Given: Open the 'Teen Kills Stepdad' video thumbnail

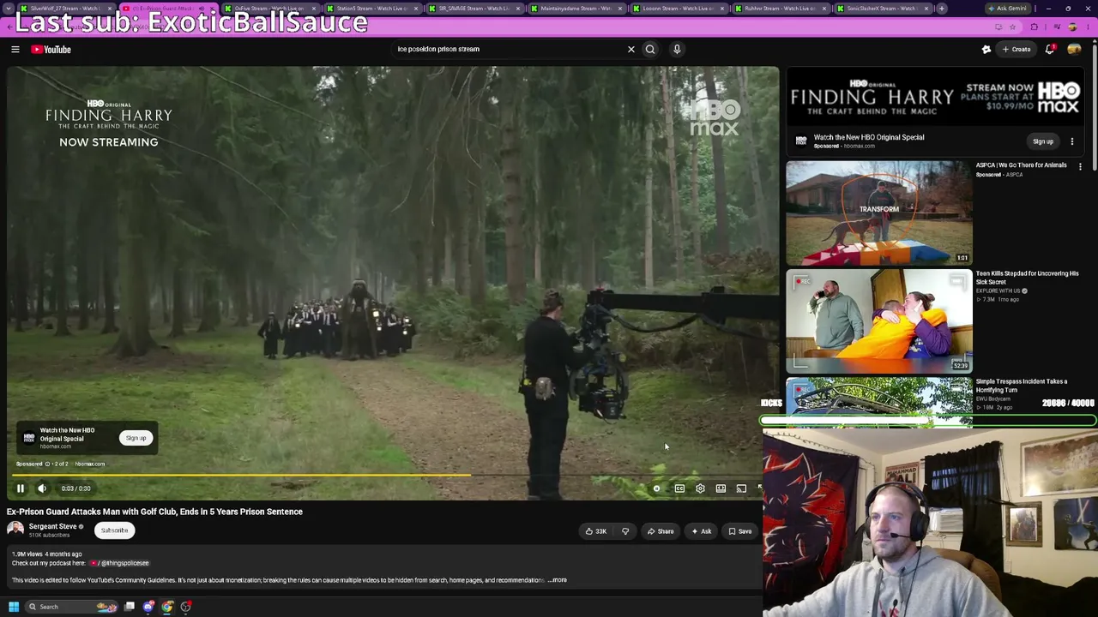Looking at the screenshot, I should click(879, 321).
